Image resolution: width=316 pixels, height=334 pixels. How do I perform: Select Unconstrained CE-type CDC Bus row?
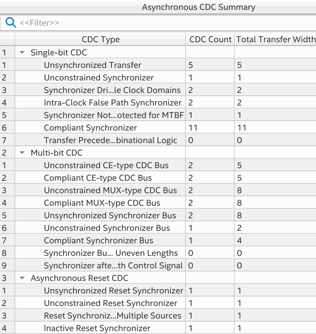pyautogui.click(x=106, y=165)
